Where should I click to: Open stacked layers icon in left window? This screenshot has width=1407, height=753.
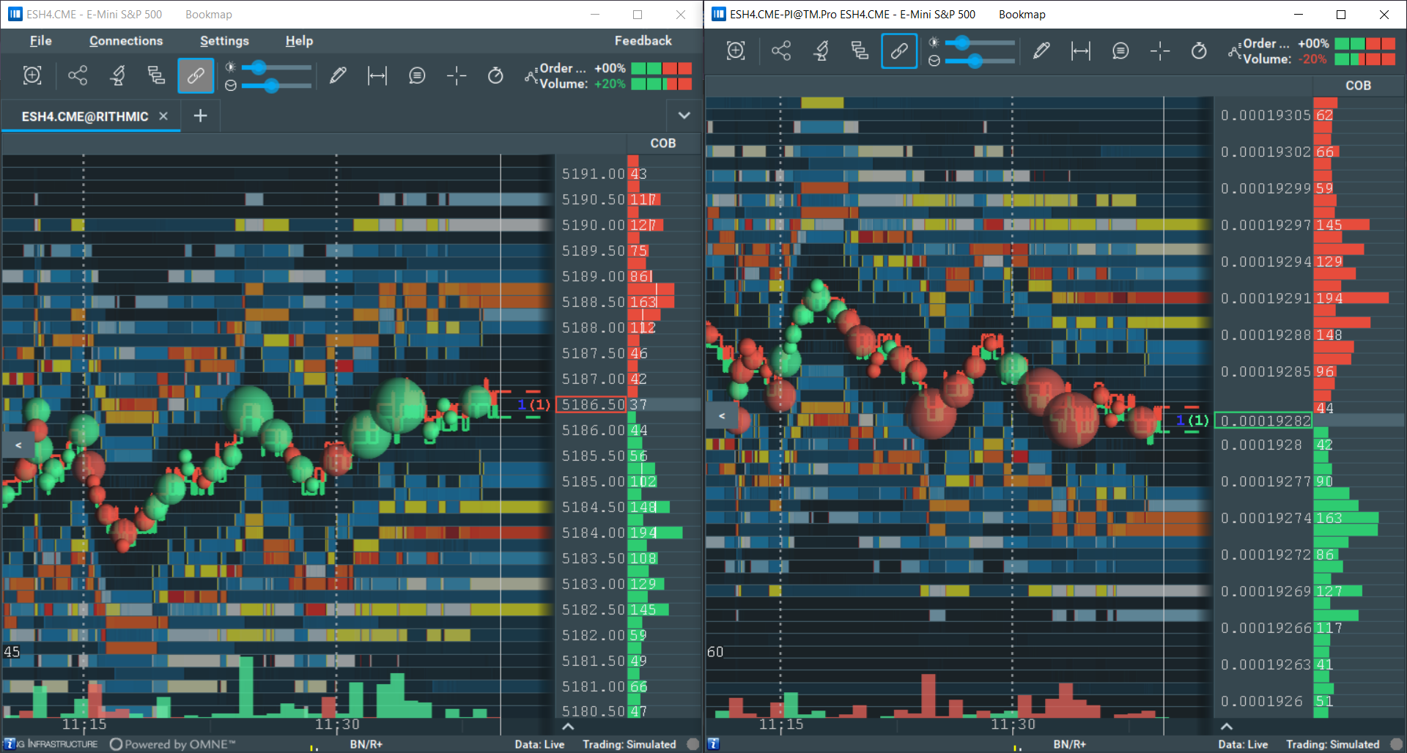pos(156,75)
